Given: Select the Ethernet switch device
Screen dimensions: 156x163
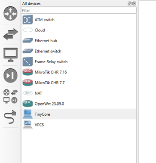Looking at the screenshot, I should (x=79, y=51).
